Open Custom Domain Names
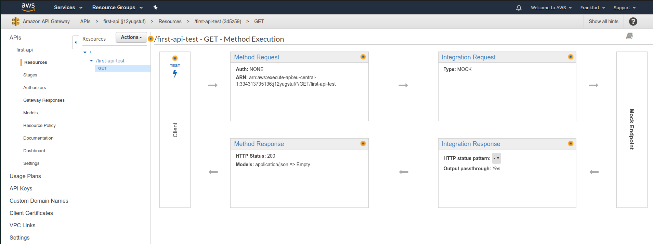653x244 pixels. tap(39, 201)
